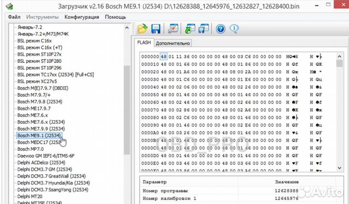Select Daewoo GM IEFI-6/ITMS-6F module
Screen dimensions: 349x204
point(46,156)
